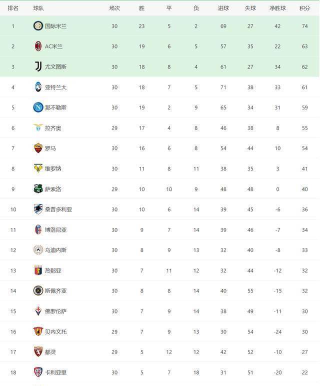Click the Lazio (拉齐奥) eagle crest
Viewport: 320px width, 386px height.
[x=38, y=128]
